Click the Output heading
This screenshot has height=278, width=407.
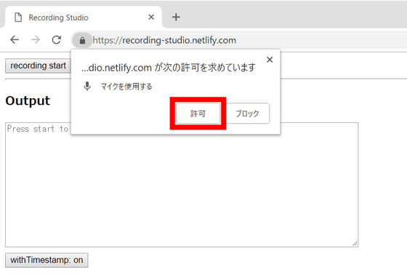click(x=28, y=100)
